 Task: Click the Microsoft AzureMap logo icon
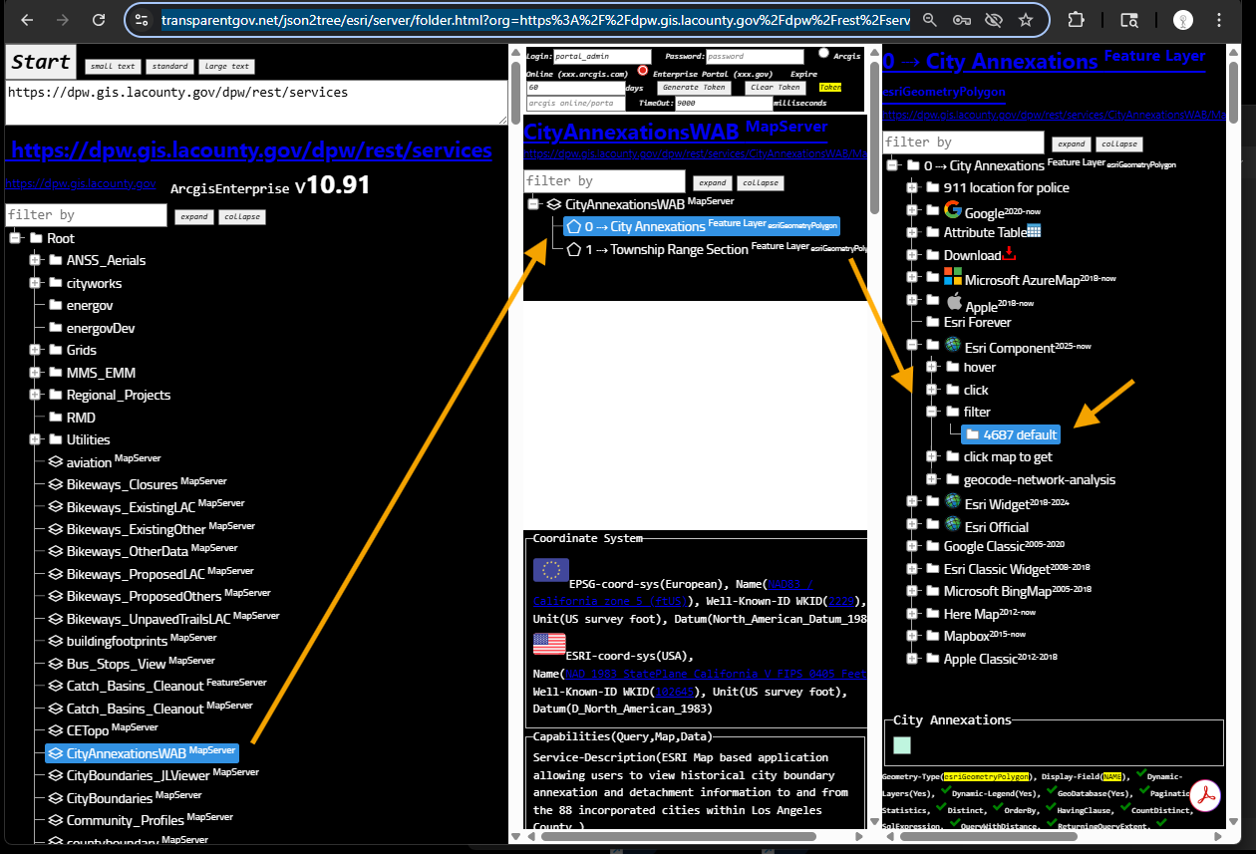(x=953, y=278)
